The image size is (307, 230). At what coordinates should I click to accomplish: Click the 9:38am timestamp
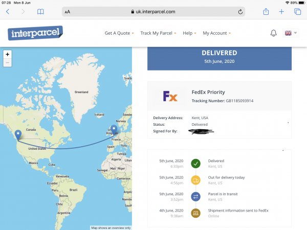(x=177, y=216)
